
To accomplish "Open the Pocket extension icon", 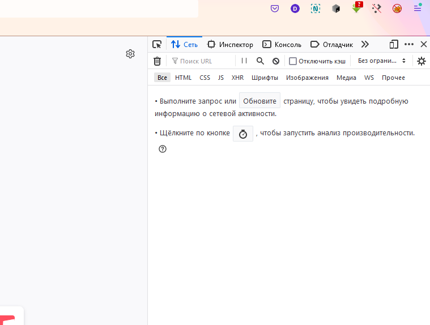I will tap(275, 8).
